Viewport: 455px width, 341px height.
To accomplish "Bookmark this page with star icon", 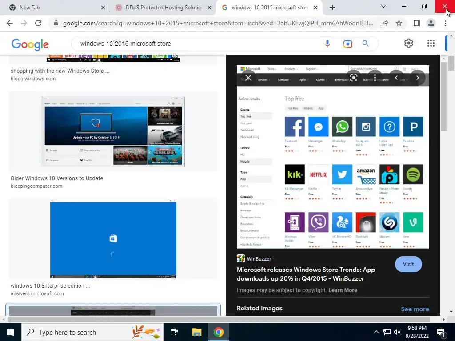I will point(399,23).
